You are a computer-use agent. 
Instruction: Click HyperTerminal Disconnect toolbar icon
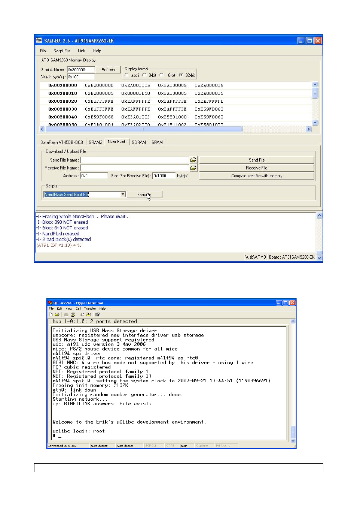73,314
